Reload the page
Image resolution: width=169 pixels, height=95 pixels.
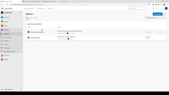(x=8, y=5)
